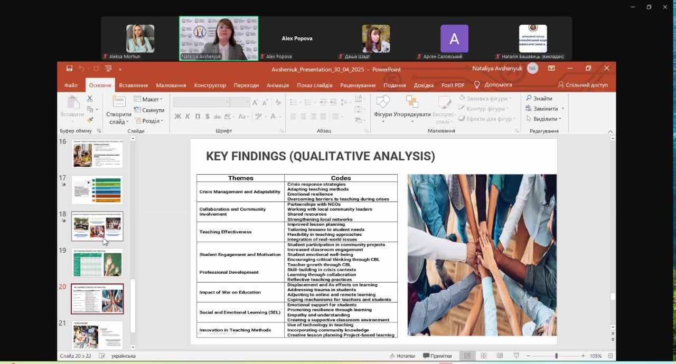This screenshot has width=676, height=364.
Task: Click the Cut scissors icon
Action: (90, 99)
